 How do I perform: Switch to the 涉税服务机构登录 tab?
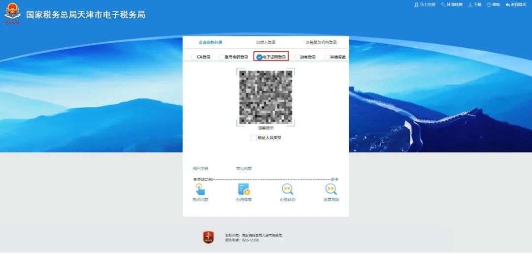pos(321,42)
